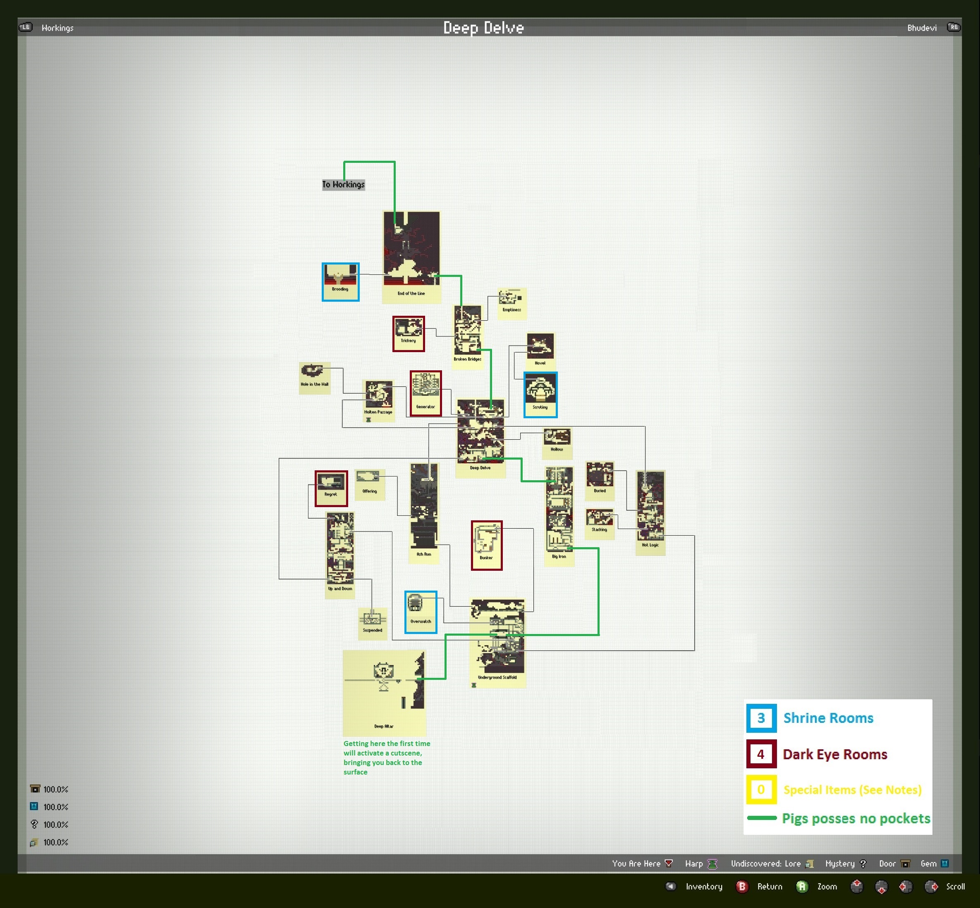Select the Bunker dark eye room

click(x=487, y=546)
